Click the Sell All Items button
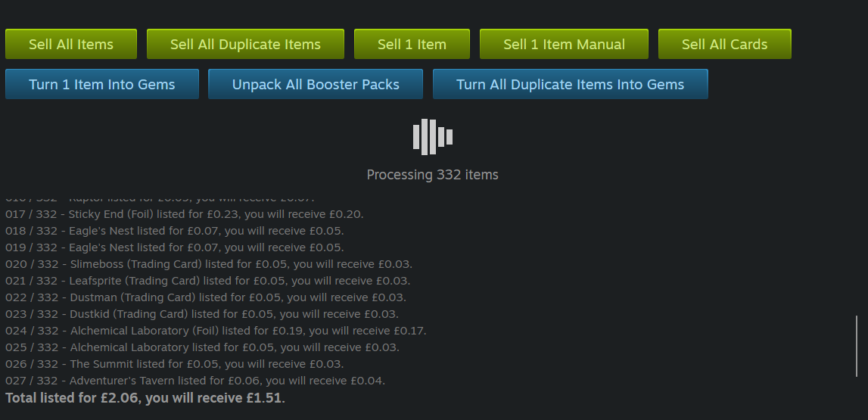The image size is (868, 420). pyautogui.click(x=71, y=44)
